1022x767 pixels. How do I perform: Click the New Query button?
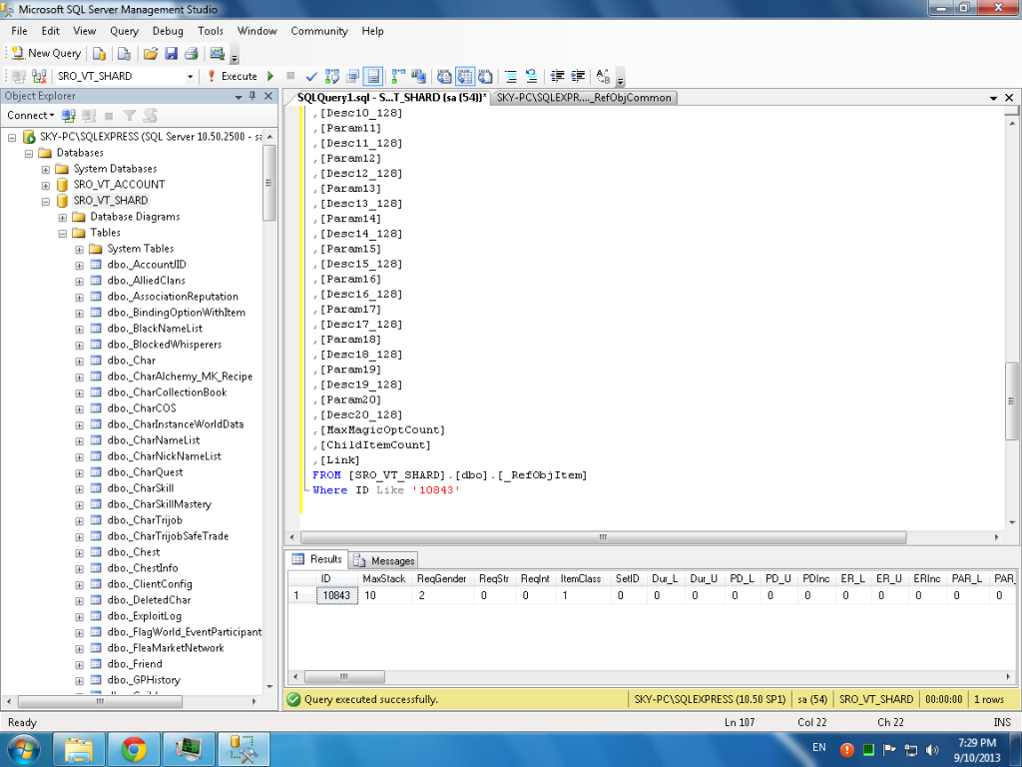pos(46,54)
